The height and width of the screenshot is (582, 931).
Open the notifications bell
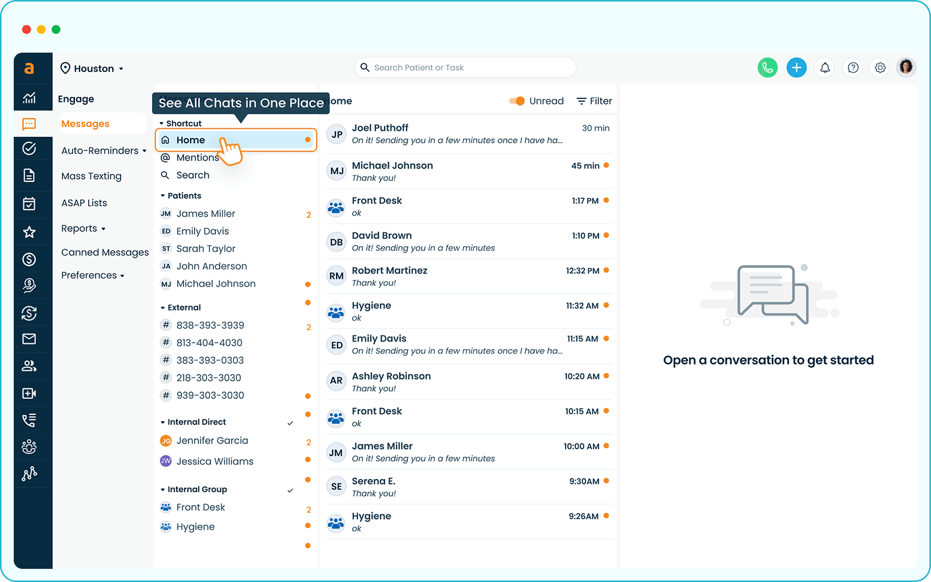(825, 68)
